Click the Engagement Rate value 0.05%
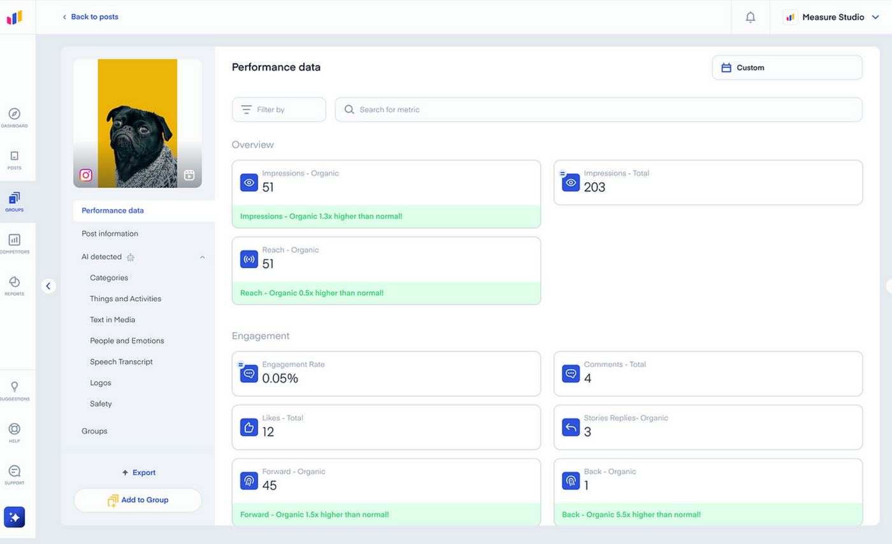Image resolution: width=892 pixels, height=544 pixels. 280,378
